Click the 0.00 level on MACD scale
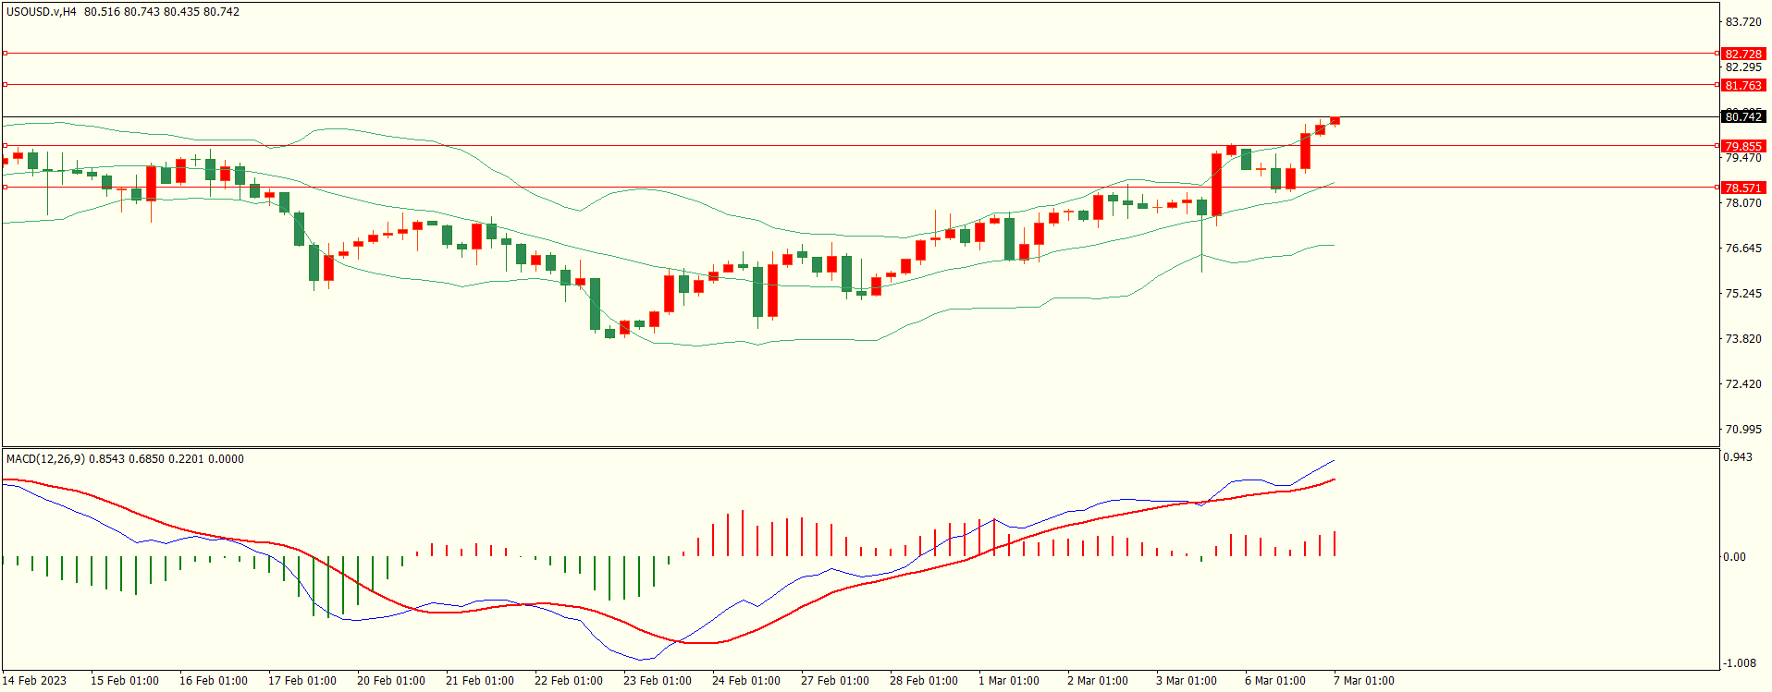 1734,557
